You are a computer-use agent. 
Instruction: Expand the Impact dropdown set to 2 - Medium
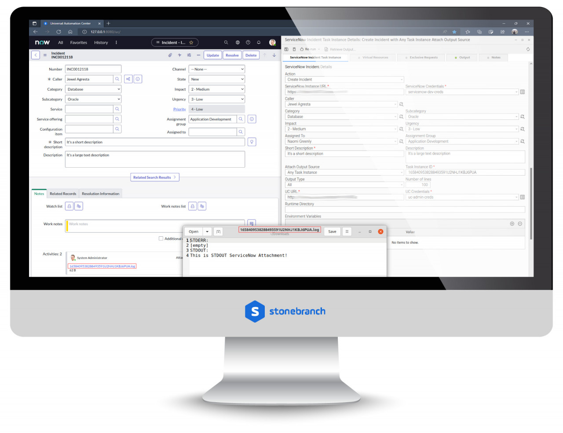(x=216, y=89)
